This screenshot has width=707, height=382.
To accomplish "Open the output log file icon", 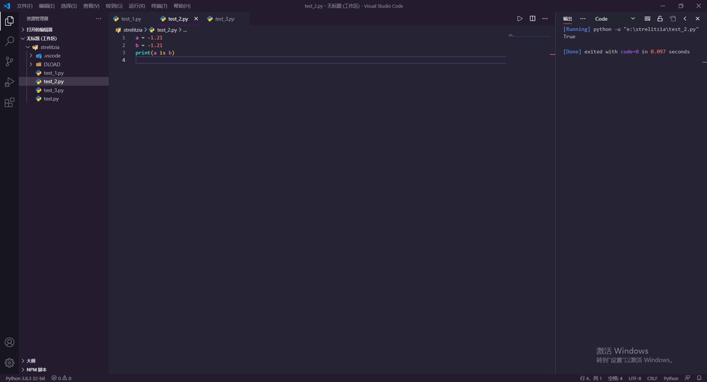I will coord(673,19).
